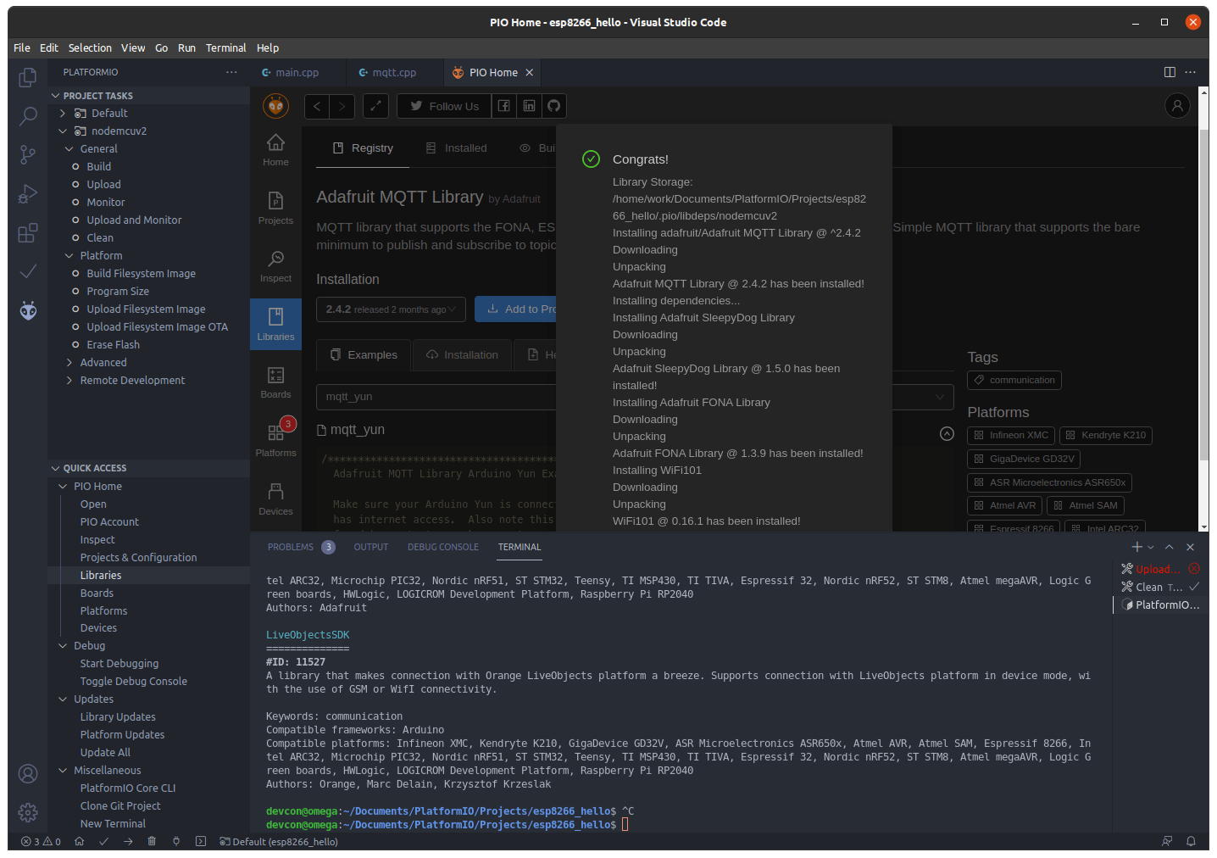Click the Kendryte K210 platform tag
The height and width of the screenshot is (858, 1217).
[x=1106, y=436]
